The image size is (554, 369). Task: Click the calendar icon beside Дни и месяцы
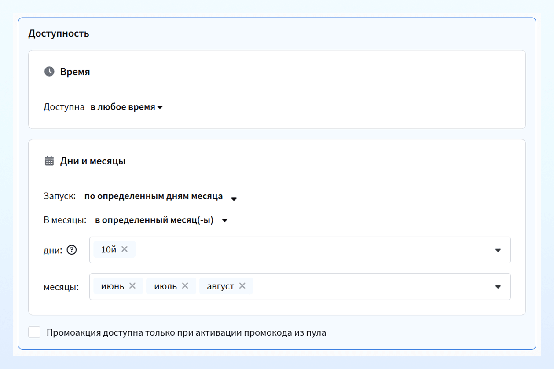(x=49, y=161)
